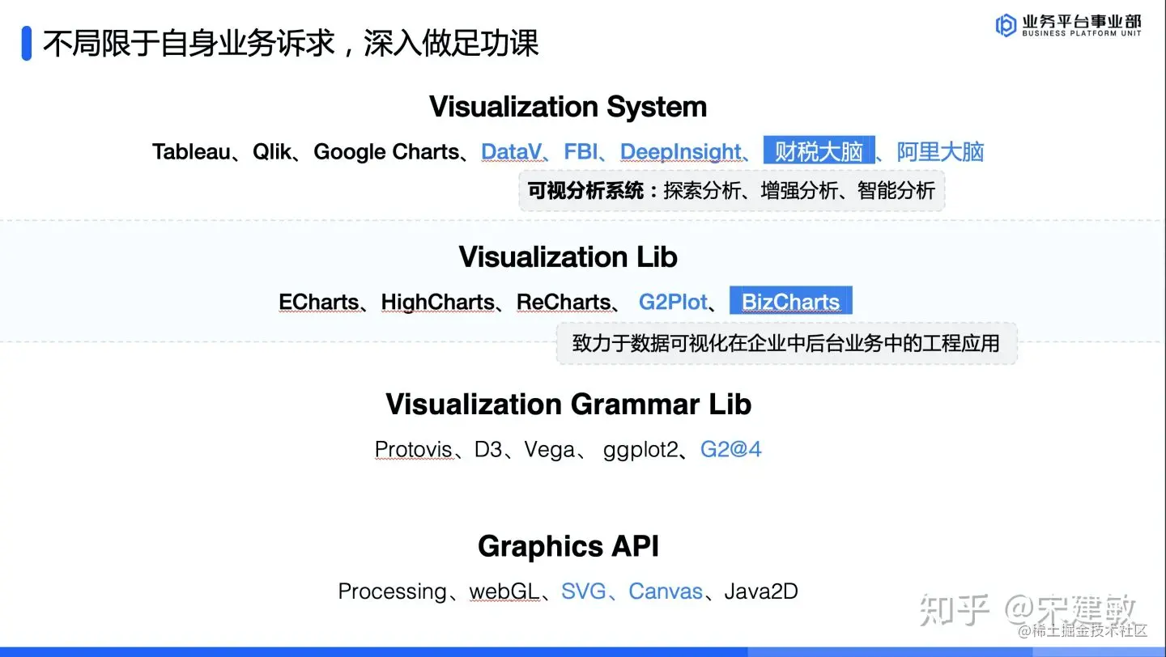Click the word ECharts
This screenshot has height=657, width=1166.
tap(318, 302)
